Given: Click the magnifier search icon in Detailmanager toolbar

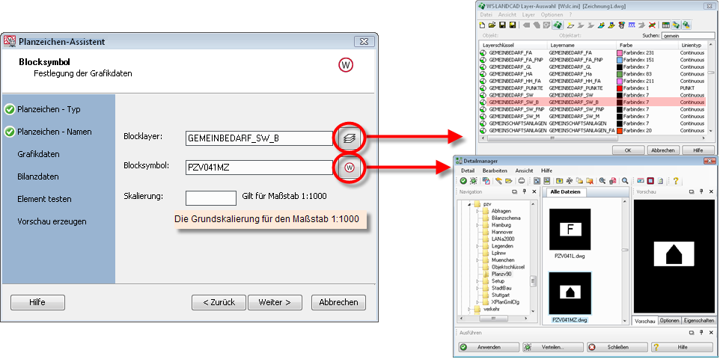Looking at the screenshot, I should (x=624, y=181).
